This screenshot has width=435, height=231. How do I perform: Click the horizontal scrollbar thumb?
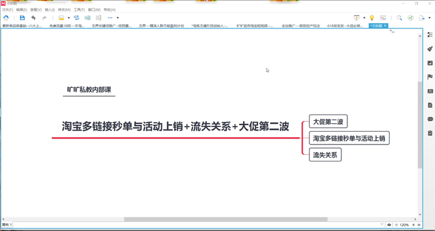coord(226,219)
